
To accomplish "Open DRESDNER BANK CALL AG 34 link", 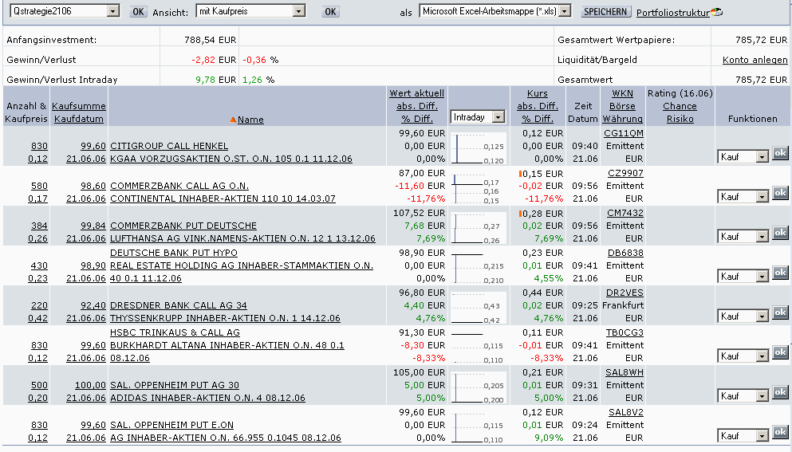I will (179, 305).
